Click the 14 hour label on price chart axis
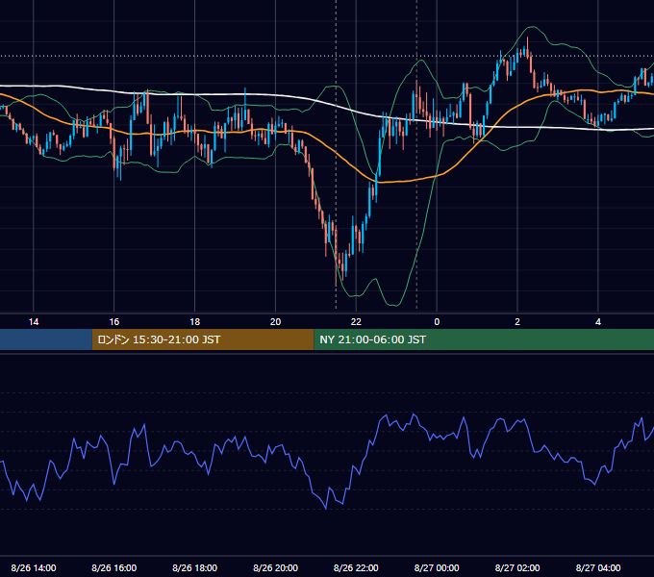 (x=34, y=322)
